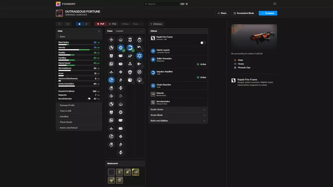
Task: Expand Buffs and Abilities with plus
Action: point(204,121)
